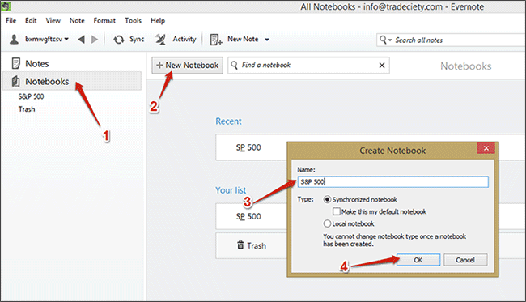
Task: Click OK in Create Notebook dialog
Action: coord(418,260)
